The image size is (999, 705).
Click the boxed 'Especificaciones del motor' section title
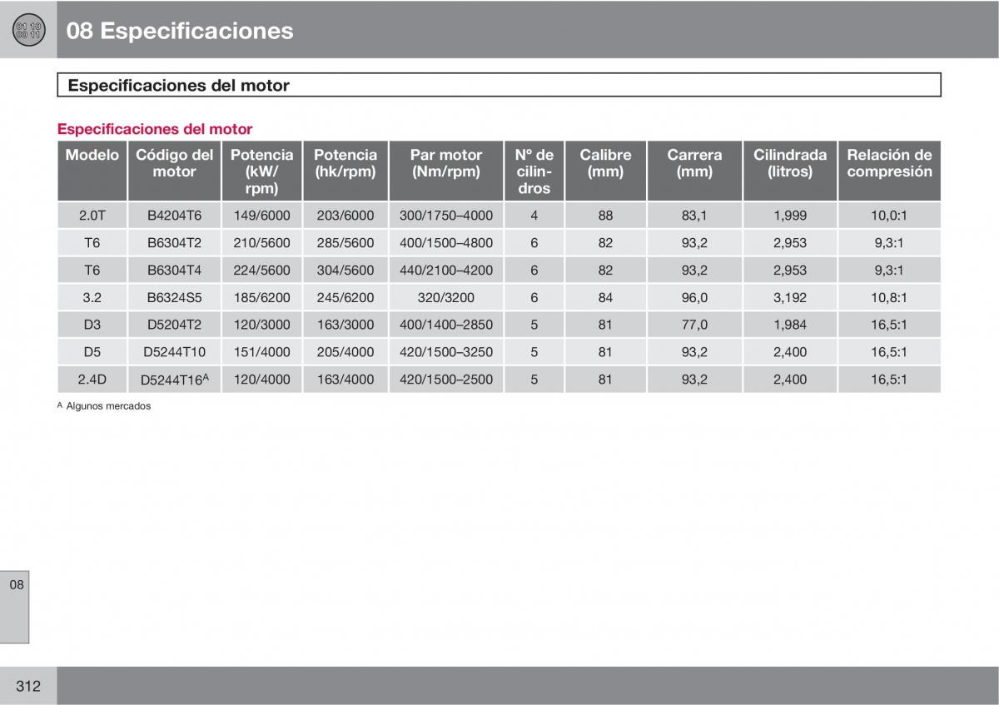(x=499, y=85)
